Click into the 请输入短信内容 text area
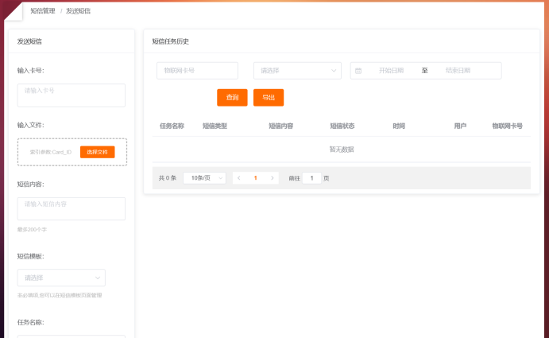 click(72, 208)
